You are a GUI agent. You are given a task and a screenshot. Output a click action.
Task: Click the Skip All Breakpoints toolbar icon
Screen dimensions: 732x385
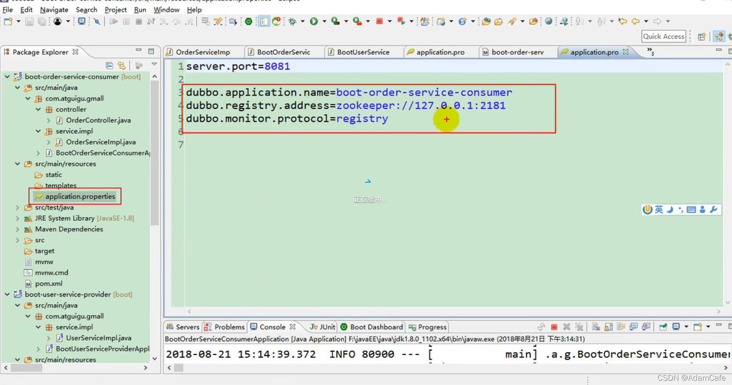pyautogui.click(x=97, y=21)
